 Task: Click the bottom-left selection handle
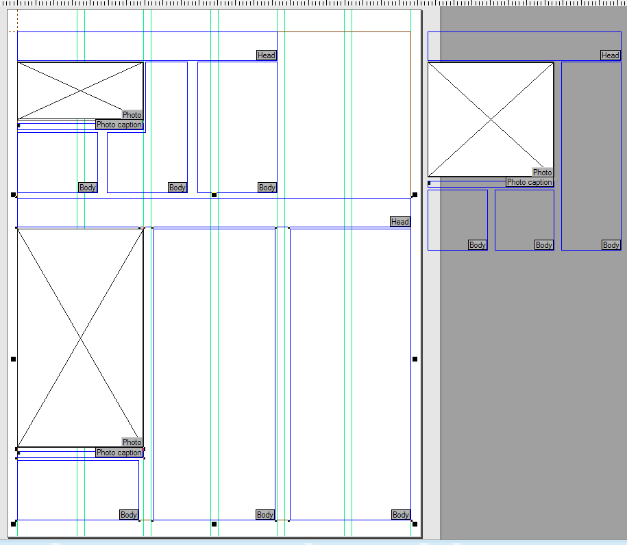click(x=13, y=524)
